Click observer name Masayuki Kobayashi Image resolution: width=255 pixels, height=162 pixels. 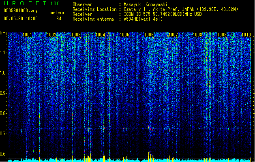coord(146,4)
